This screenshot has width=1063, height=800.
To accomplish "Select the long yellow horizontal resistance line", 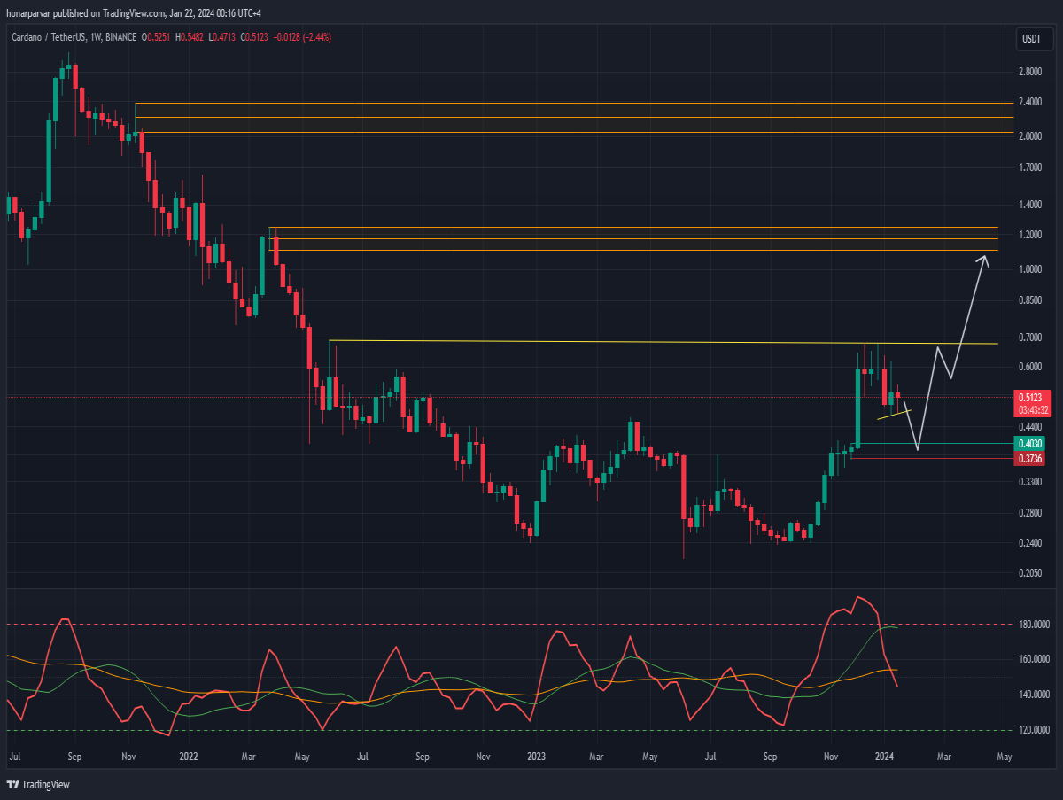I will pos(663,342).
